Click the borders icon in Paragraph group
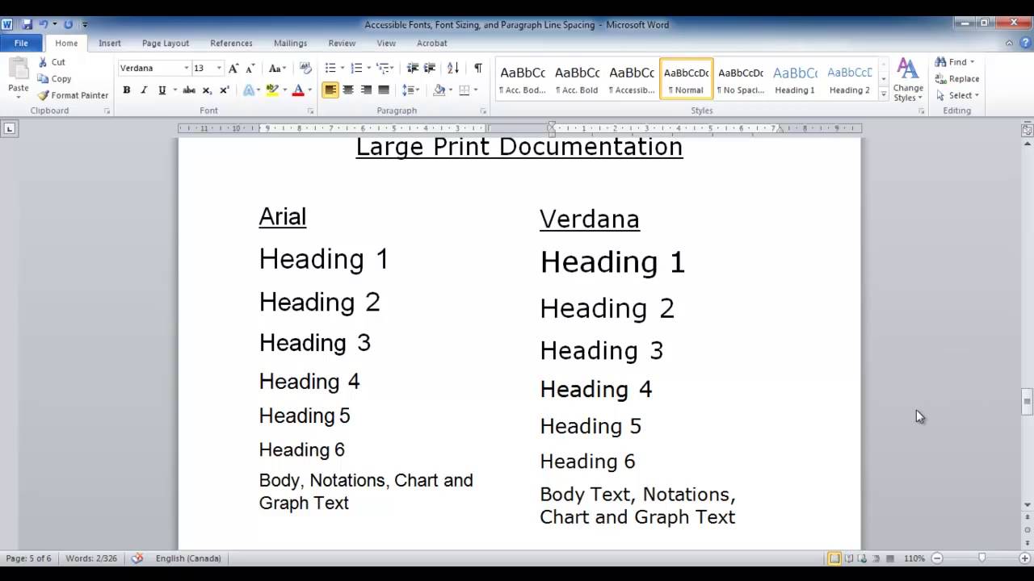Viewport: 1034px width, 581px height. pyautogui.click(x=464, y=90)
